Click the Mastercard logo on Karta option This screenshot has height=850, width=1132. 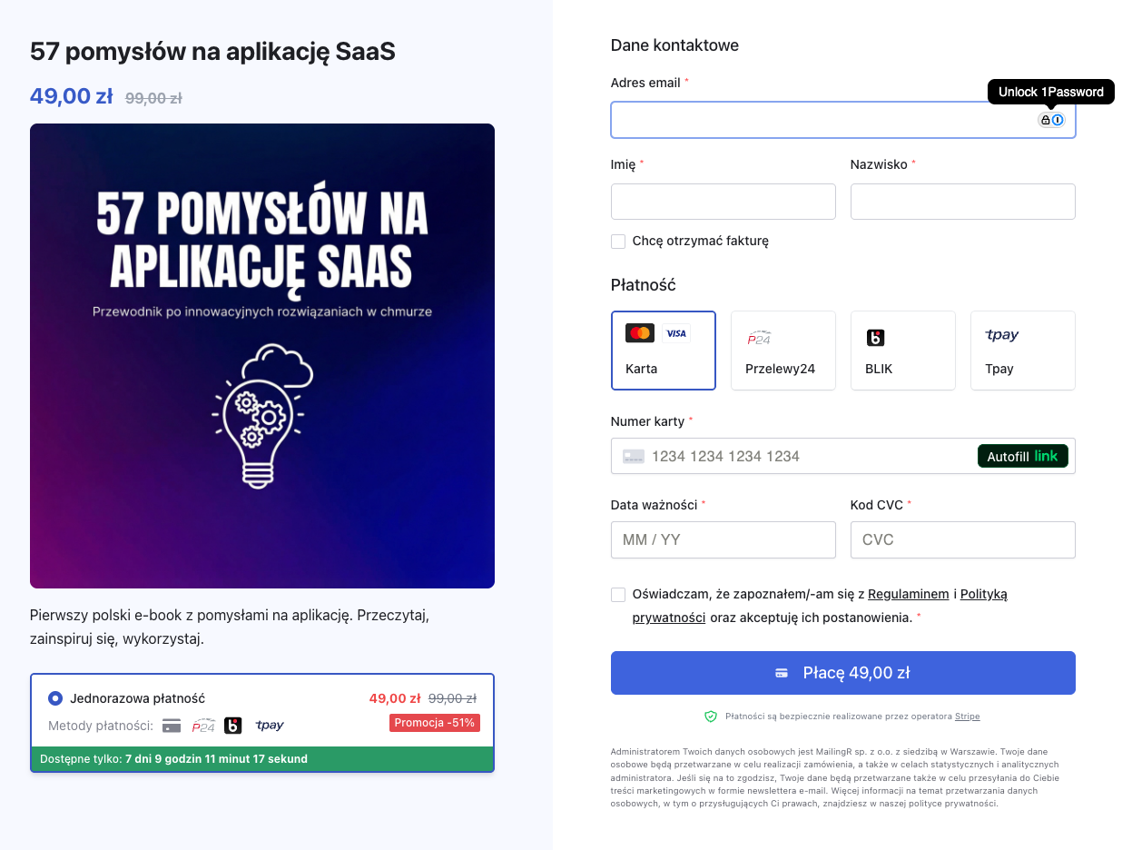pyautogui.click(x=640, y=333)
